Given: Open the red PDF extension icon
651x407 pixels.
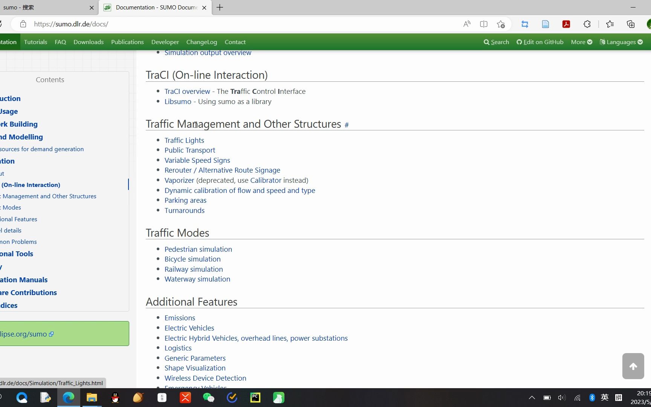Looking at the screenshot, I should coord(566,24).
